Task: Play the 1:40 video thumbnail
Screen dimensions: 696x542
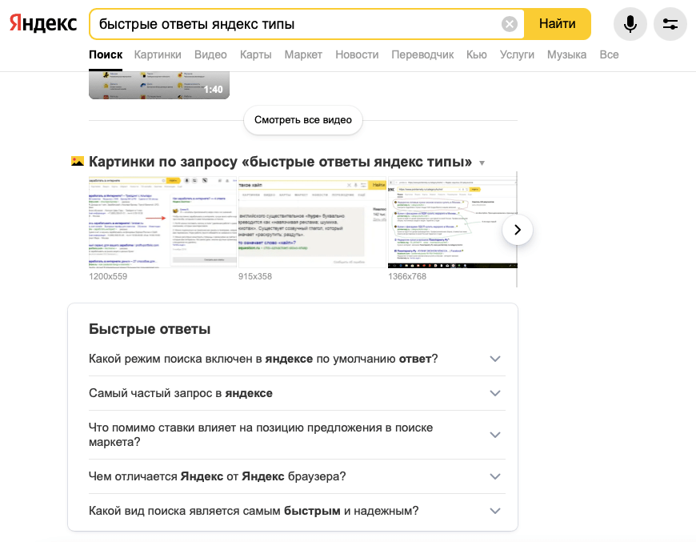Action: point(159,86)
